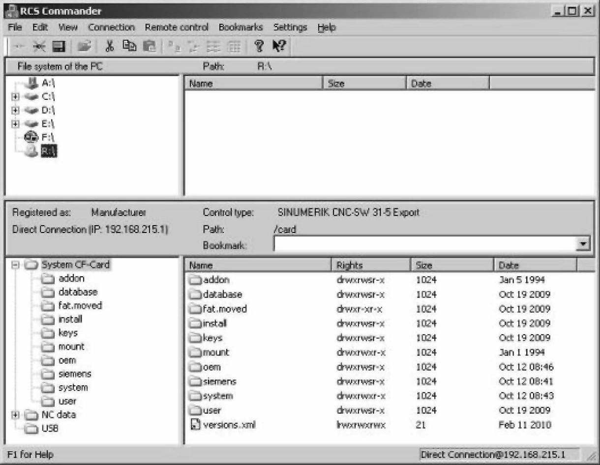
Task: Click the Open folder toolbar icon
Action: coord(85,47)
